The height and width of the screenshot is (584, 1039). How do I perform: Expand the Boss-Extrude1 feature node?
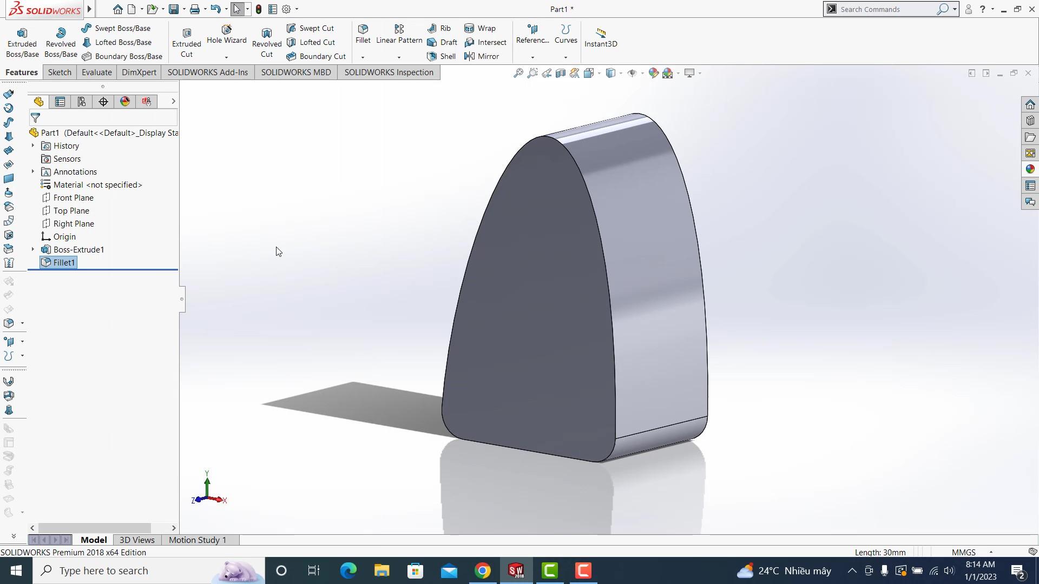33,249
